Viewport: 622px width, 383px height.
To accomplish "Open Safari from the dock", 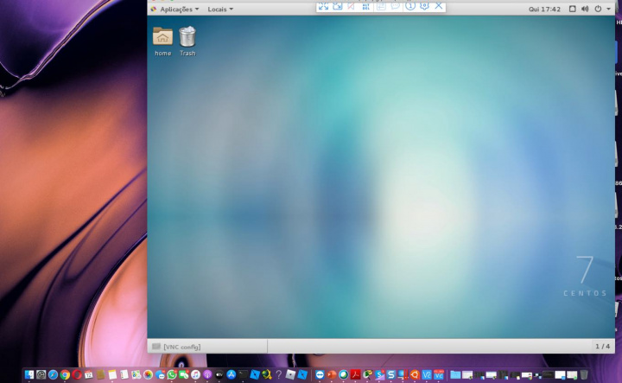I will pyautogui.click(x=53, y=374).
